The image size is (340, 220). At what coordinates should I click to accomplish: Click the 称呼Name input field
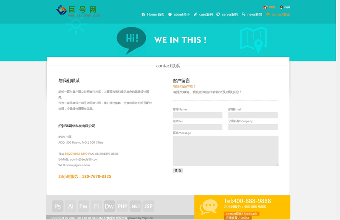(197, 115)
